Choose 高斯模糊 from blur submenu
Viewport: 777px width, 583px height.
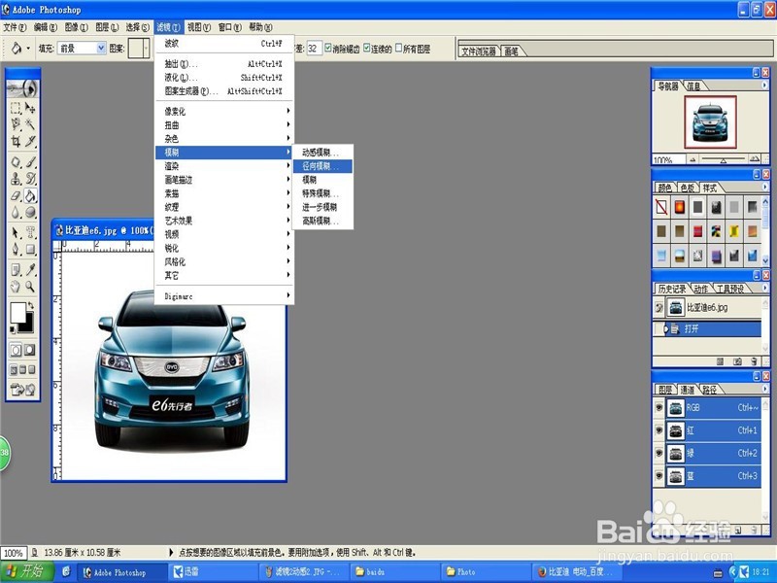pos(322,221)
